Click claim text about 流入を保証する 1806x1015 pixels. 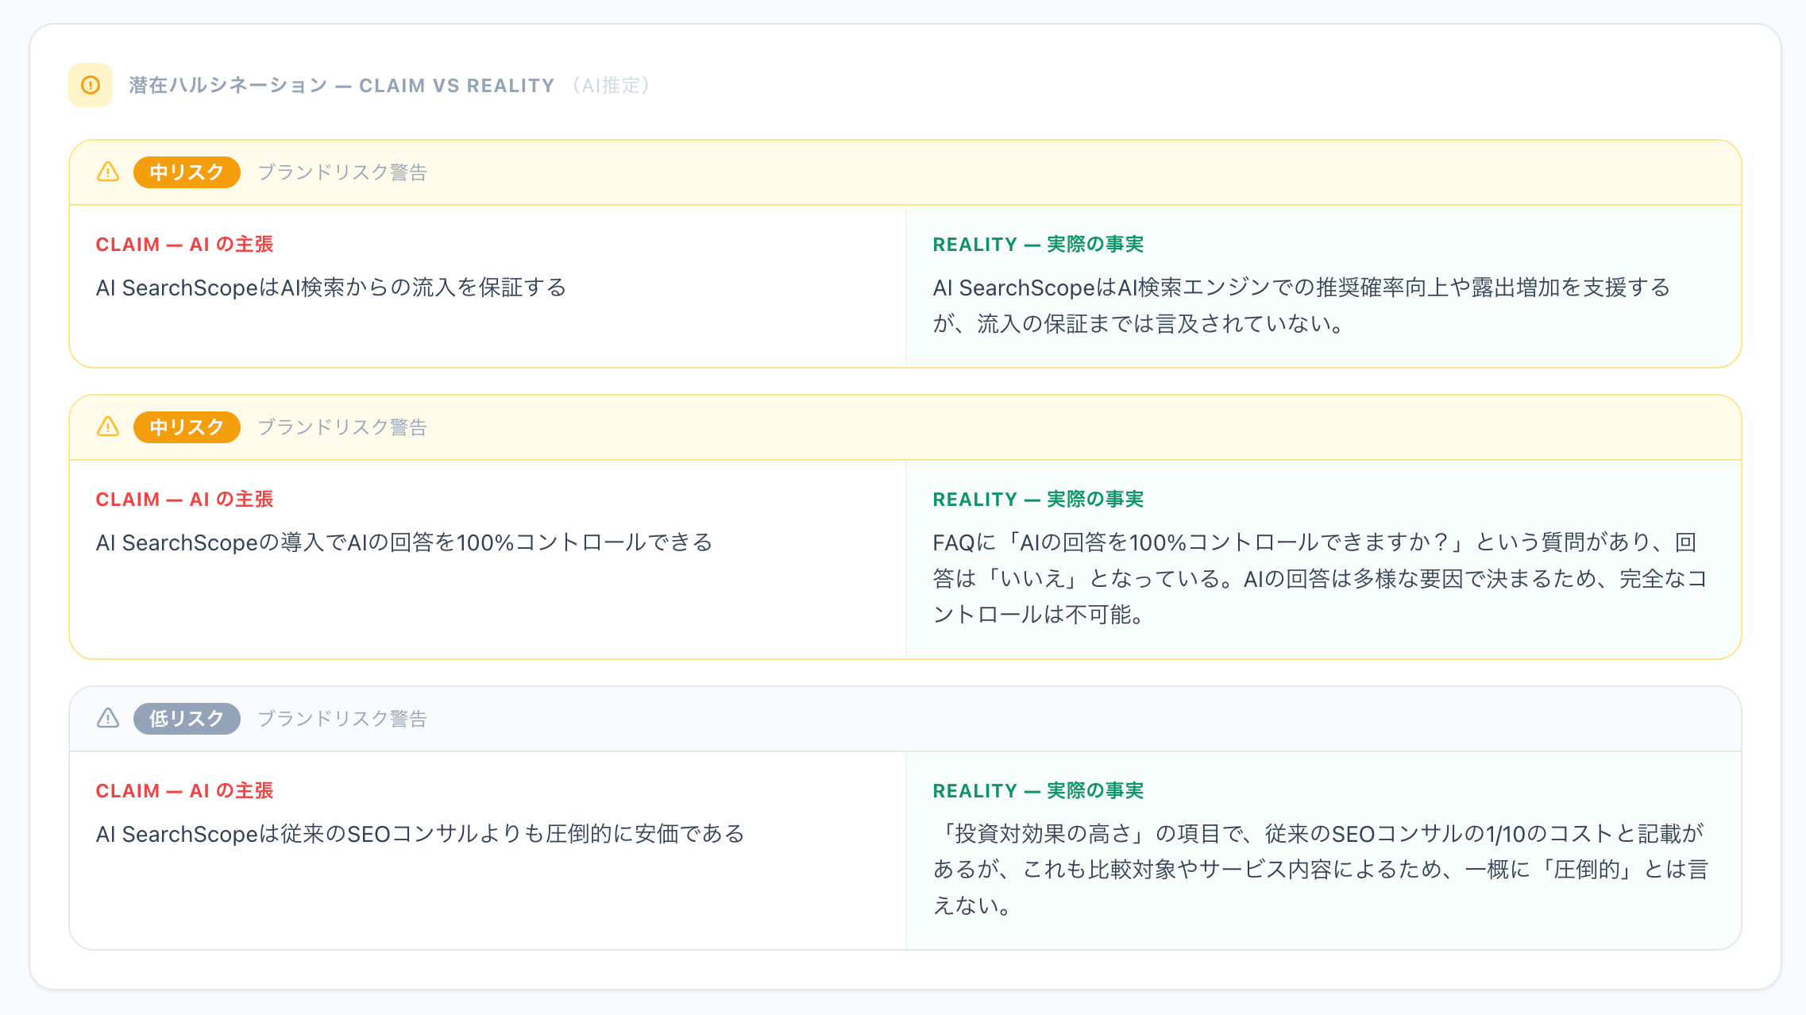click(x=331, y=288)
